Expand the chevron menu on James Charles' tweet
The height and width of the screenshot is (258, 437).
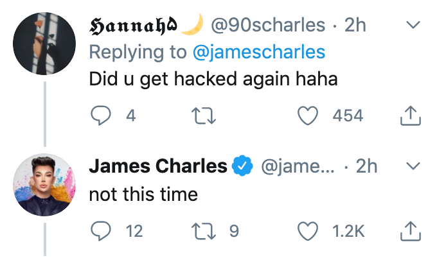coord(411,166)
